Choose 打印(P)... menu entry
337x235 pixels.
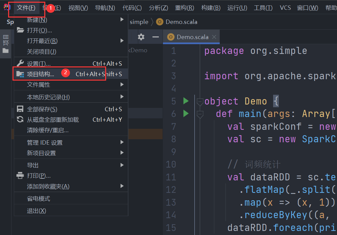[71, 176]
